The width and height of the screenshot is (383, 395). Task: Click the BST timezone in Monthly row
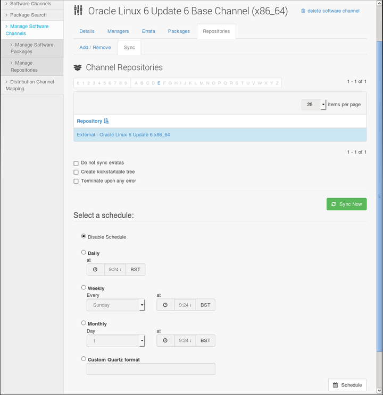coord(205,341)
